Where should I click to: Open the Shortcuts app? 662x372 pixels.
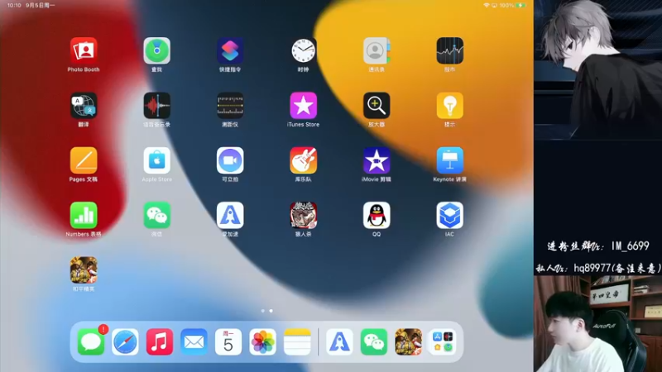point(230,50)
